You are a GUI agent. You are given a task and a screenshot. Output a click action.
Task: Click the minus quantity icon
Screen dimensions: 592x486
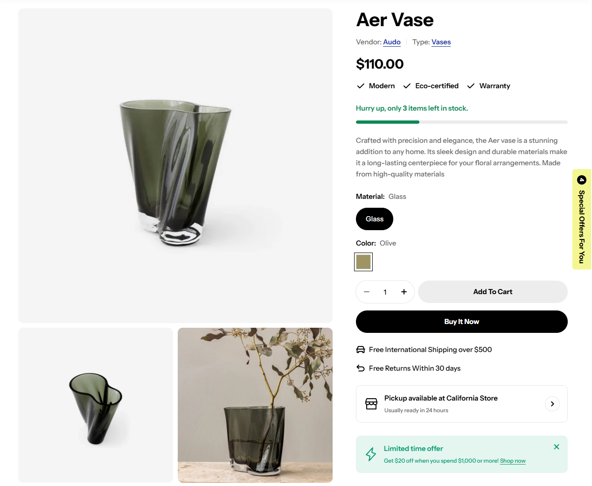(x=367, y=292)
